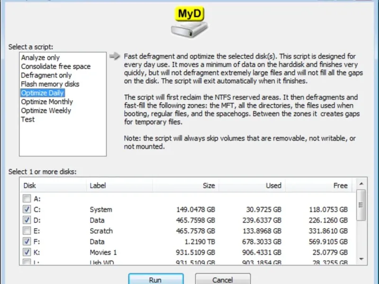Click the 118.0753 GB free value
This screenshot has height=284, width=379.
point(328,209)
